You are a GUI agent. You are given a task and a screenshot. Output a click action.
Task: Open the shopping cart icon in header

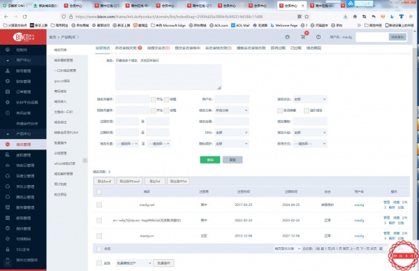point(303,37)
